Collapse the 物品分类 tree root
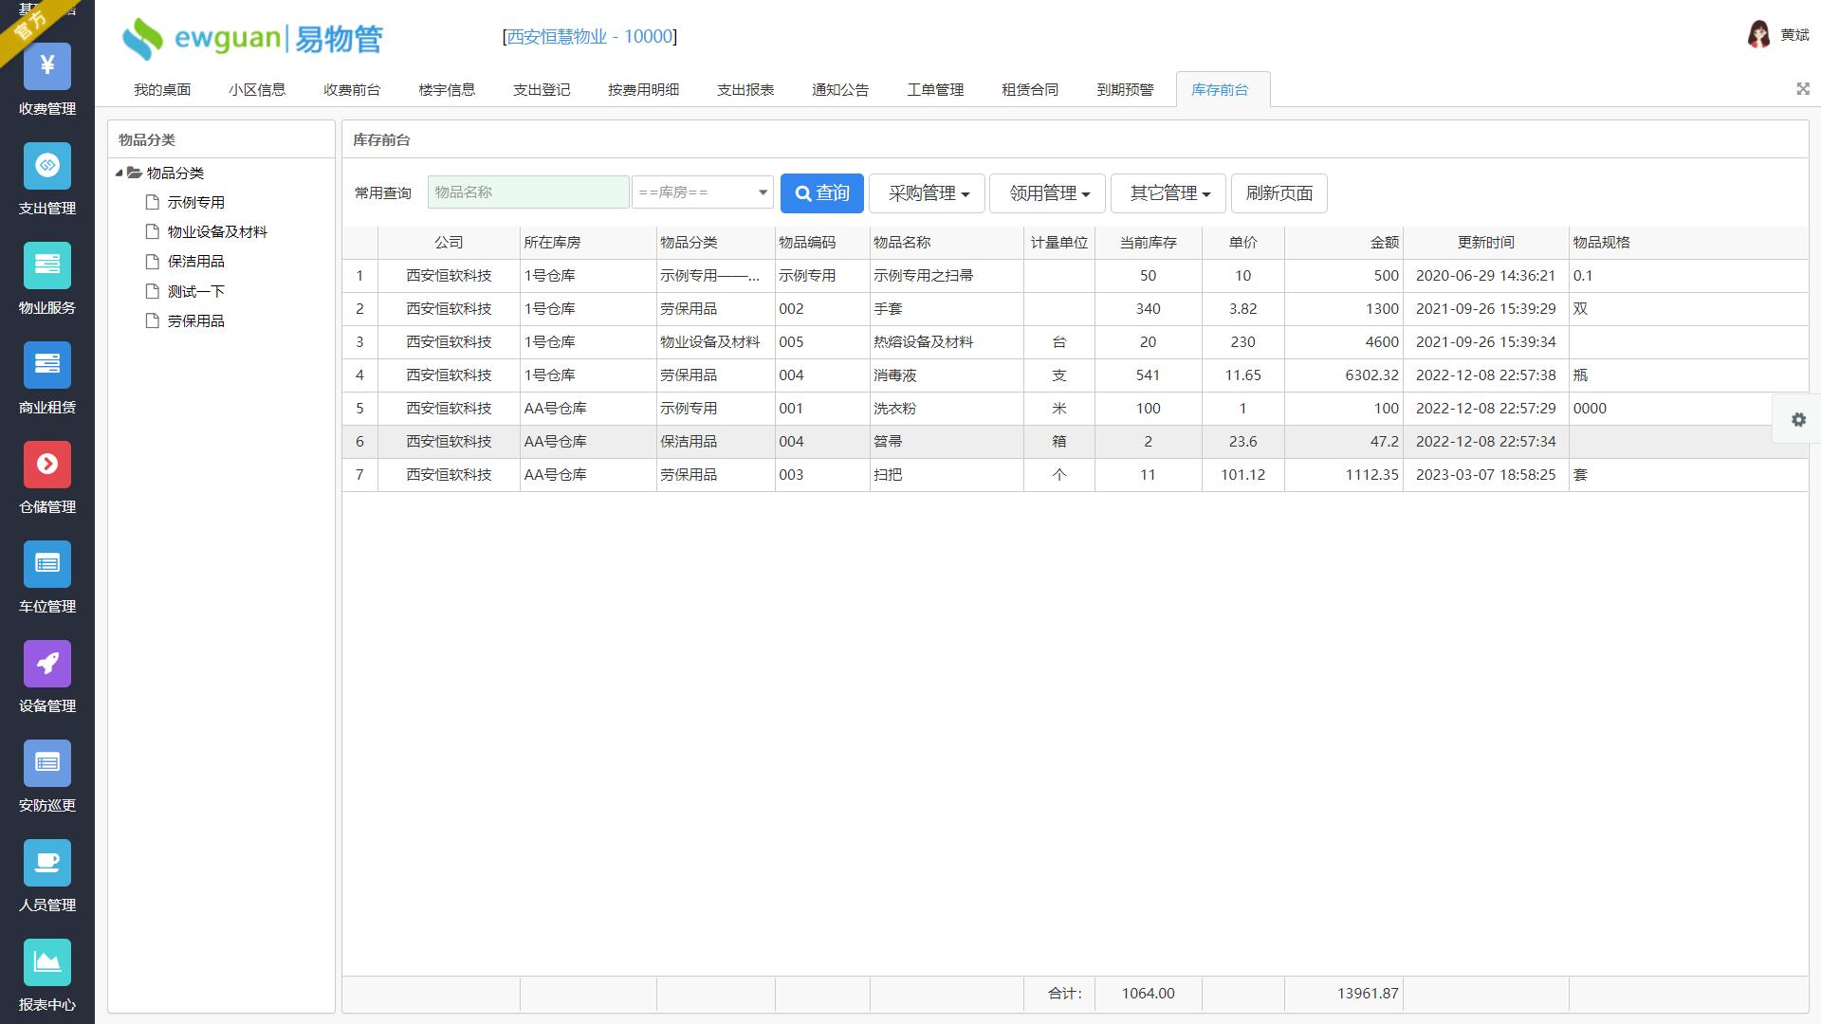This screenshot has height=1024, width=1821. 120,173
